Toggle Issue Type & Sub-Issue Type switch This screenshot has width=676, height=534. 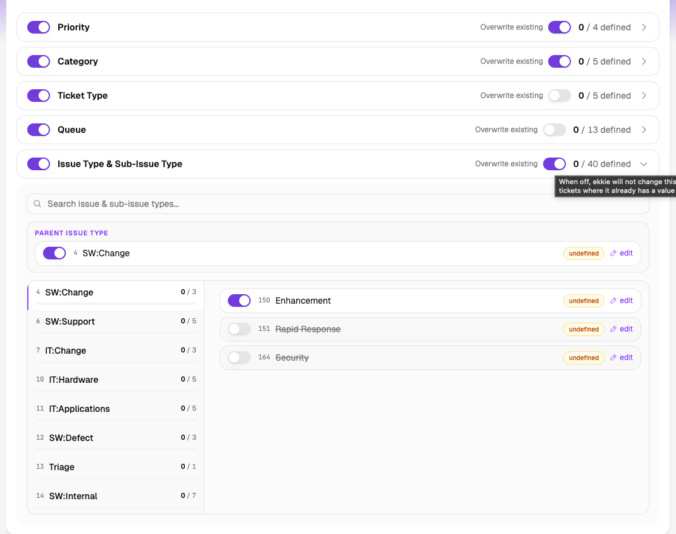39,164
